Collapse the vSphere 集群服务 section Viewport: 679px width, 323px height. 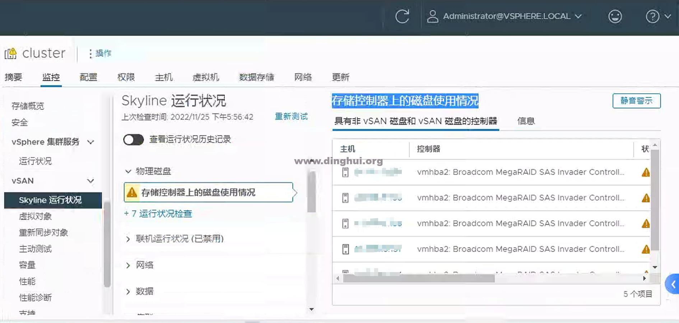tap(90, 142)
